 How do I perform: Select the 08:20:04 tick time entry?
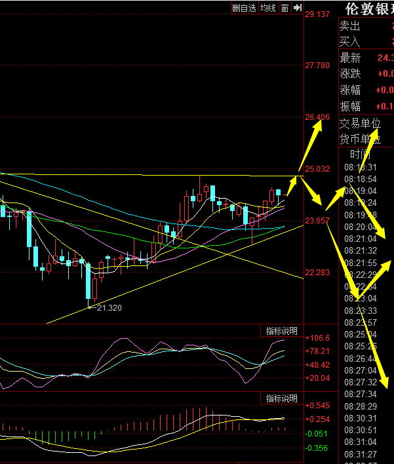click(x=361, y=227)
